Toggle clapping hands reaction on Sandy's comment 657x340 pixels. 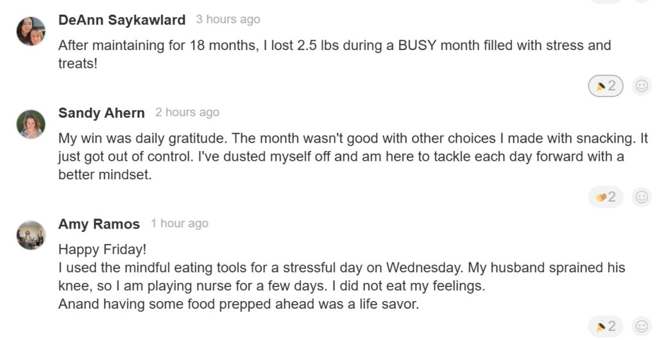tap(606, 197)
